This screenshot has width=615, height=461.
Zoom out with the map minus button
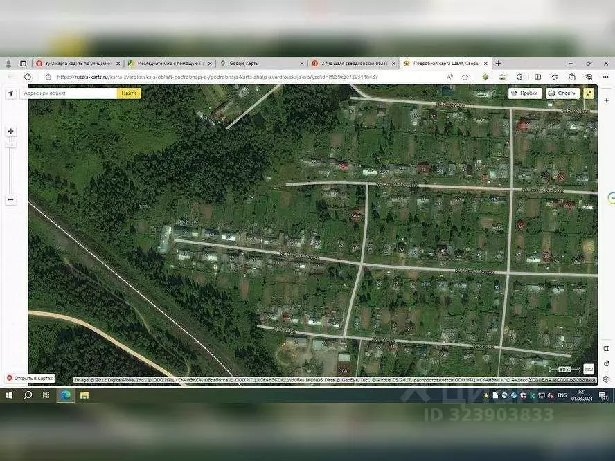coord(10,199)
